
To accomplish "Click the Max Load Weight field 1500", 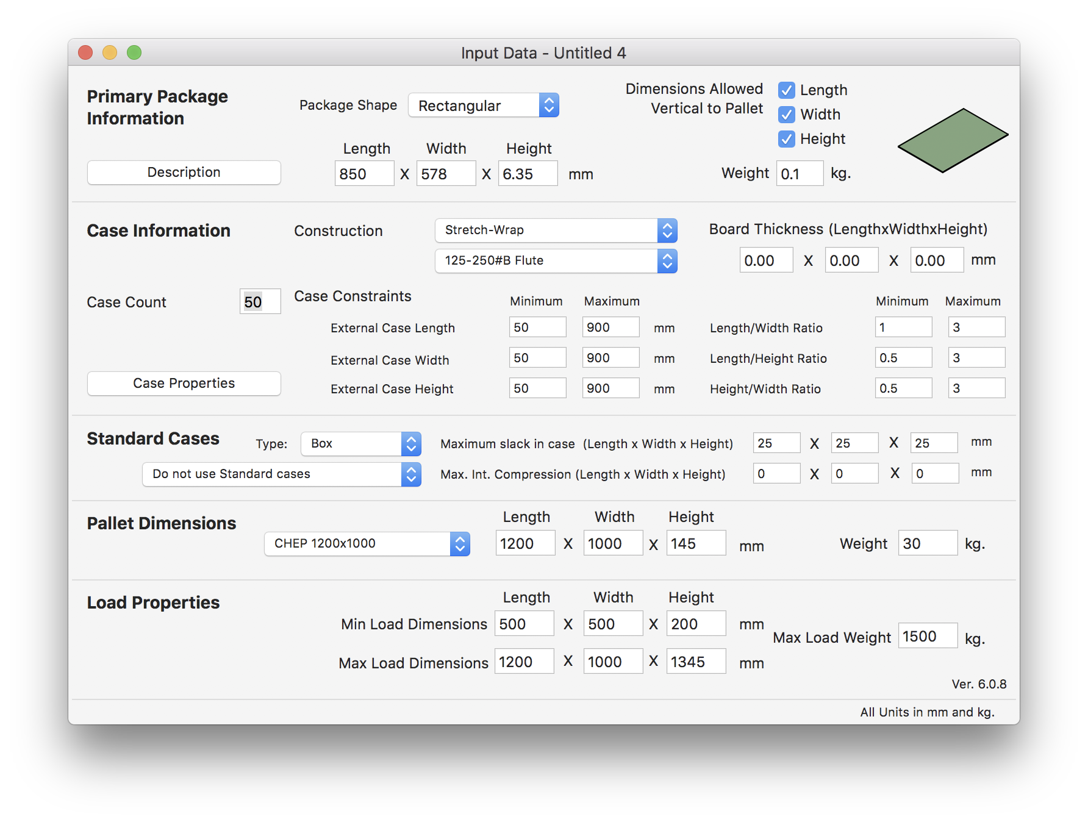I will tap(928, 636).
